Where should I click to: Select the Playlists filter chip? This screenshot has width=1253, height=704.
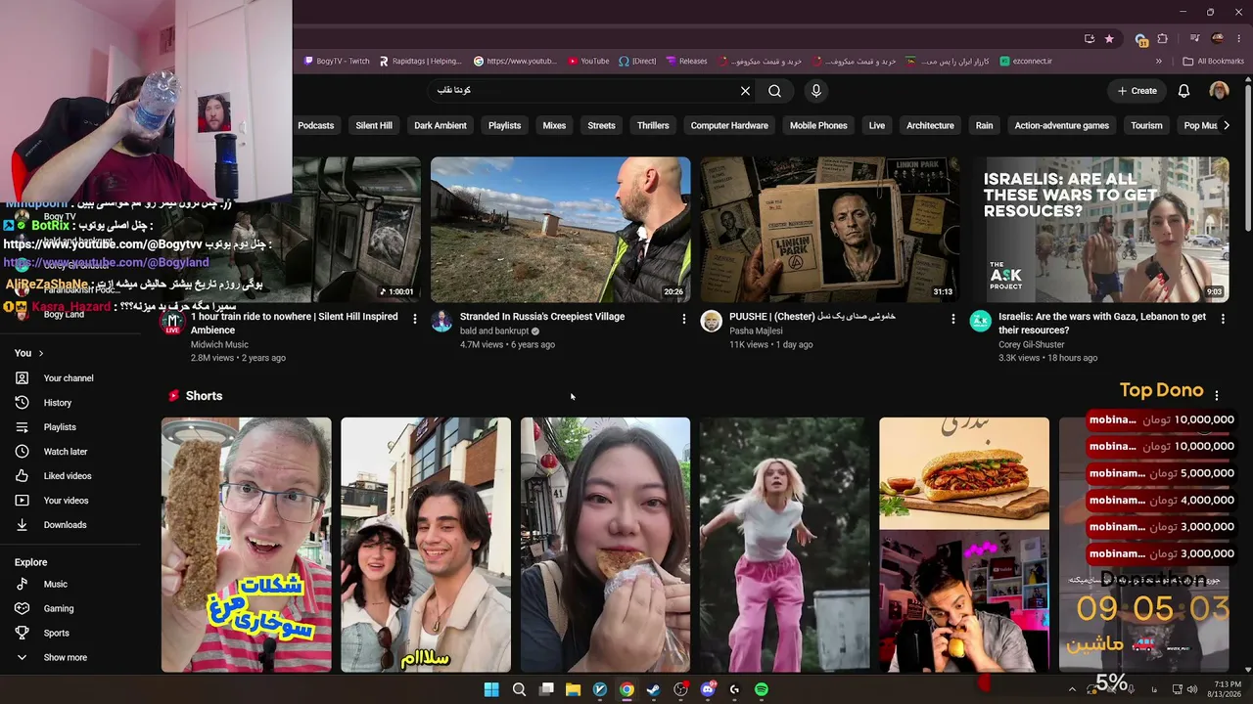pos(504,125)
